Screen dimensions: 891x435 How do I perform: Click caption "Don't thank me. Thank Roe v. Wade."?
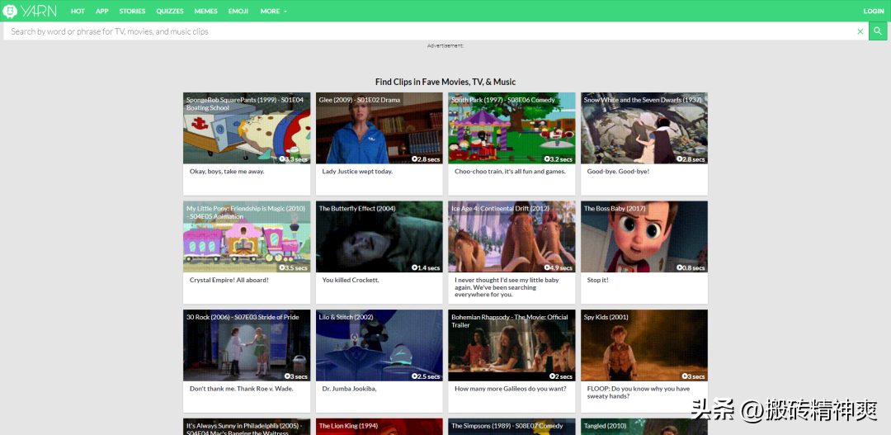242,389
